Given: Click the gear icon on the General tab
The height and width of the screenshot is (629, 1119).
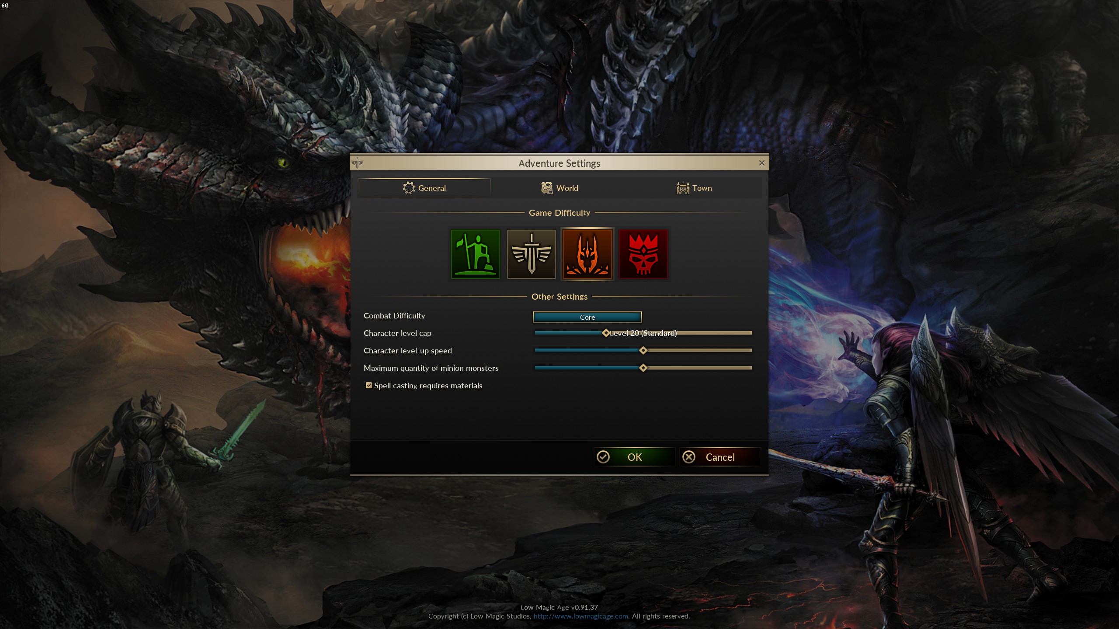Looking at the screenshot, I should [x=409, y=188].
